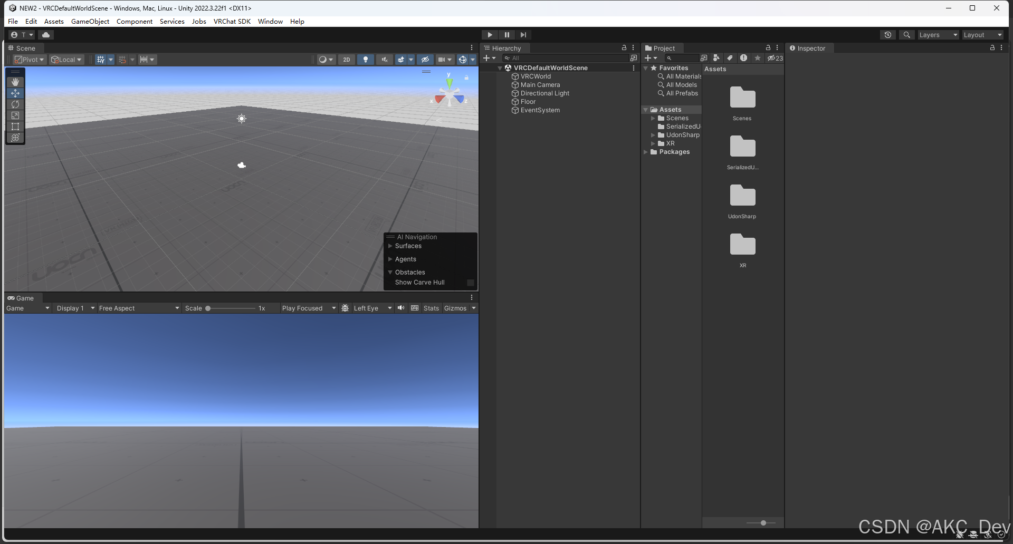Toggle Game view audio mute
The width and height of the screenshot is (1013, 544).
pyautogui.click(x=401, y=308)
